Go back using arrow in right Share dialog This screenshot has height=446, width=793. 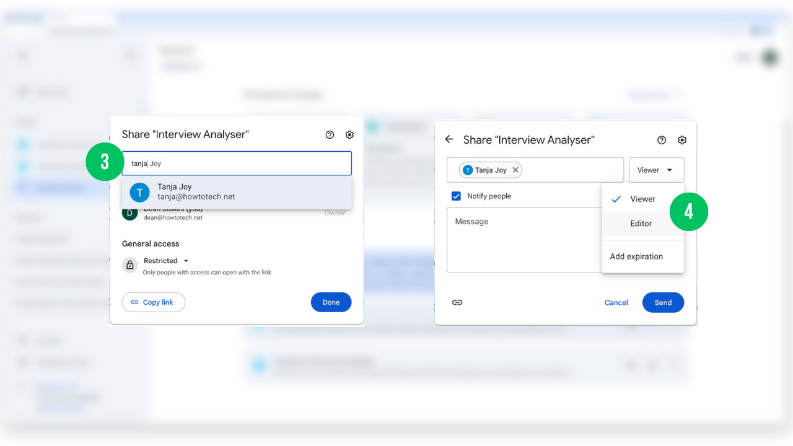tap(449, 139)
